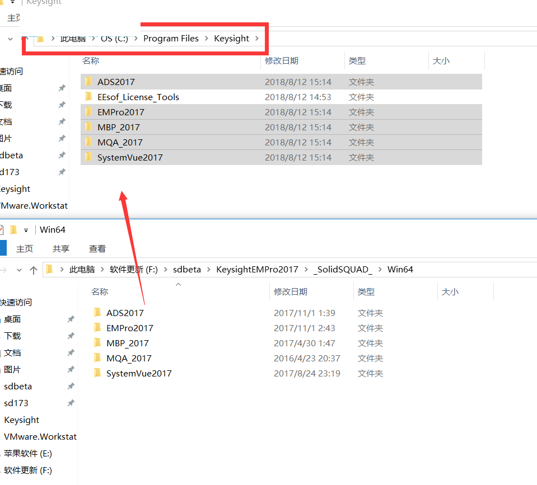Image resolution: width=537 pixels, height=485 pixels.
Task: Unpin sdbeta in Win64 quick access
Action: pos(71,386)
